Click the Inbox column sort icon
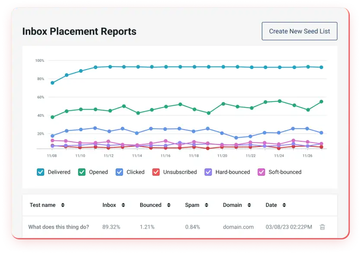The image size is (361, 254). coord(123,205)
